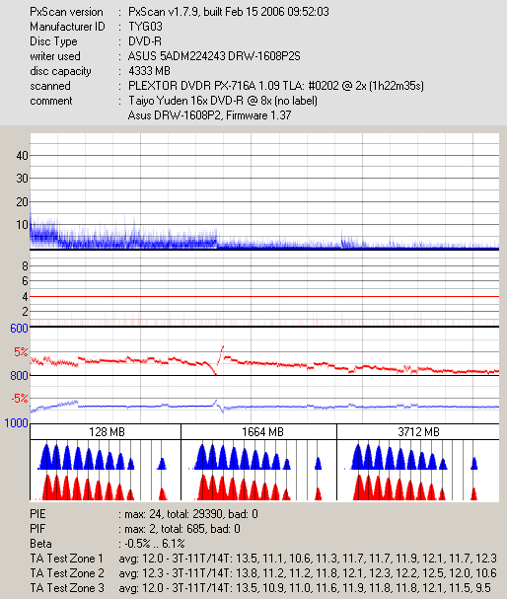Click the red 5% beta axis label
This screenshot has height=599, width=507.
(x=21, y=352)
